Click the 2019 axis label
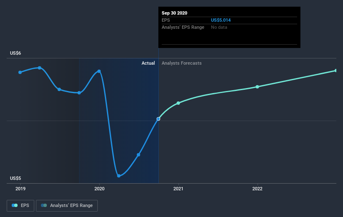 pyautogui.click(x=20, y=189)
